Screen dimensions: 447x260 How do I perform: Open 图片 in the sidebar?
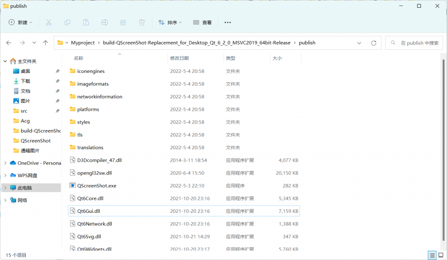pos(25,101)
